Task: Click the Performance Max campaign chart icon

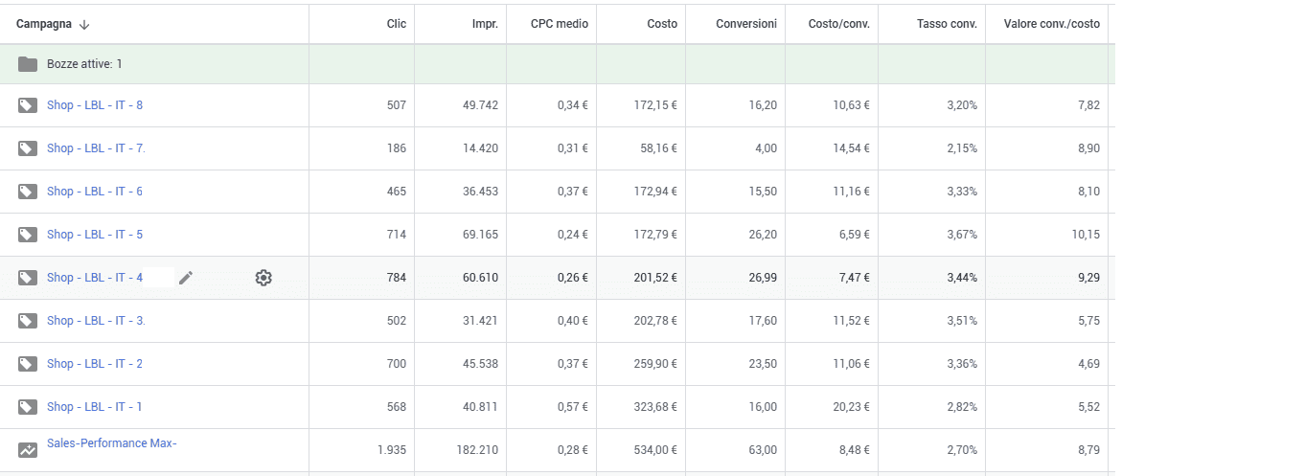Action: coord(28,450)
